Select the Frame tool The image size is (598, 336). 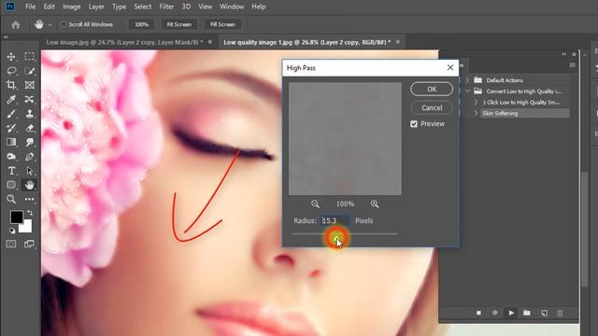coord(29,85)
